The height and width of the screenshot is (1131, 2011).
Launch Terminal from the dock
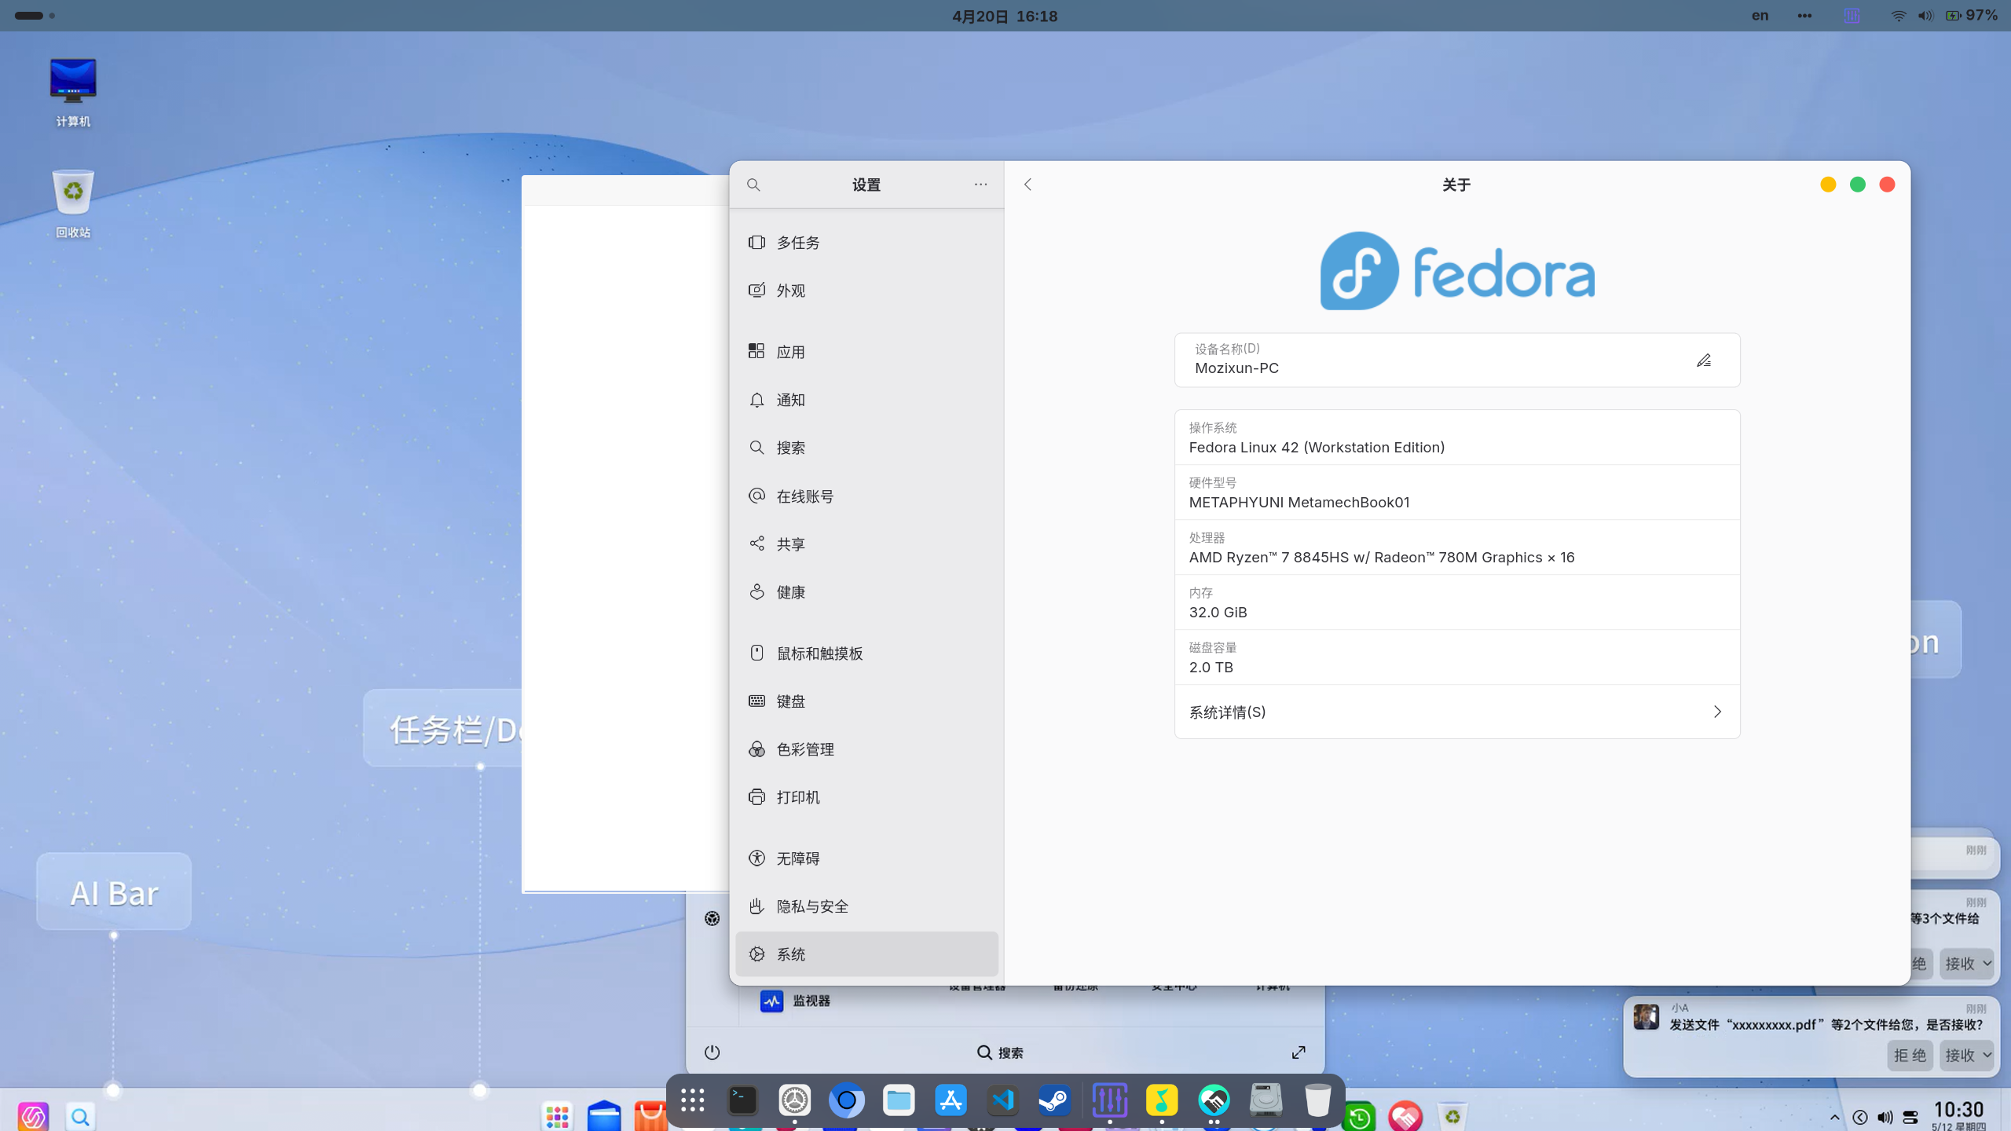pyautogui.click(x=742, y=1100)
